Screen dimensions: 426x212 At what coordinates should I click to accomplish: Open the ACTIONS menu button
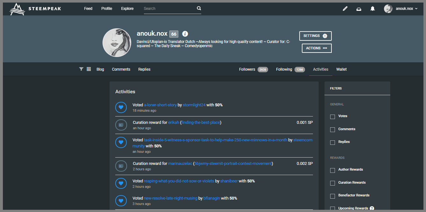316,48
